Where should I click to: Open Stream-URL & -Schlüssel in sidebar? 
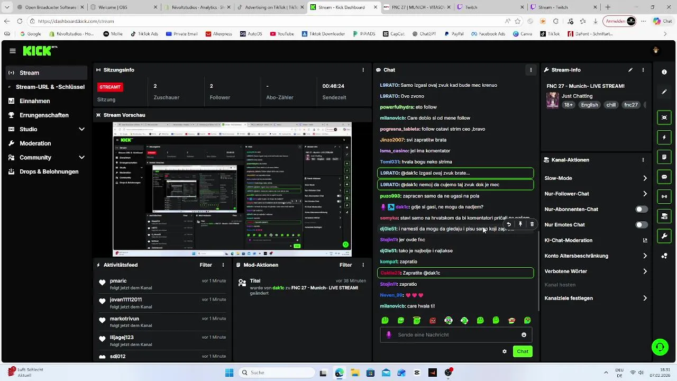tap(47, 87)
